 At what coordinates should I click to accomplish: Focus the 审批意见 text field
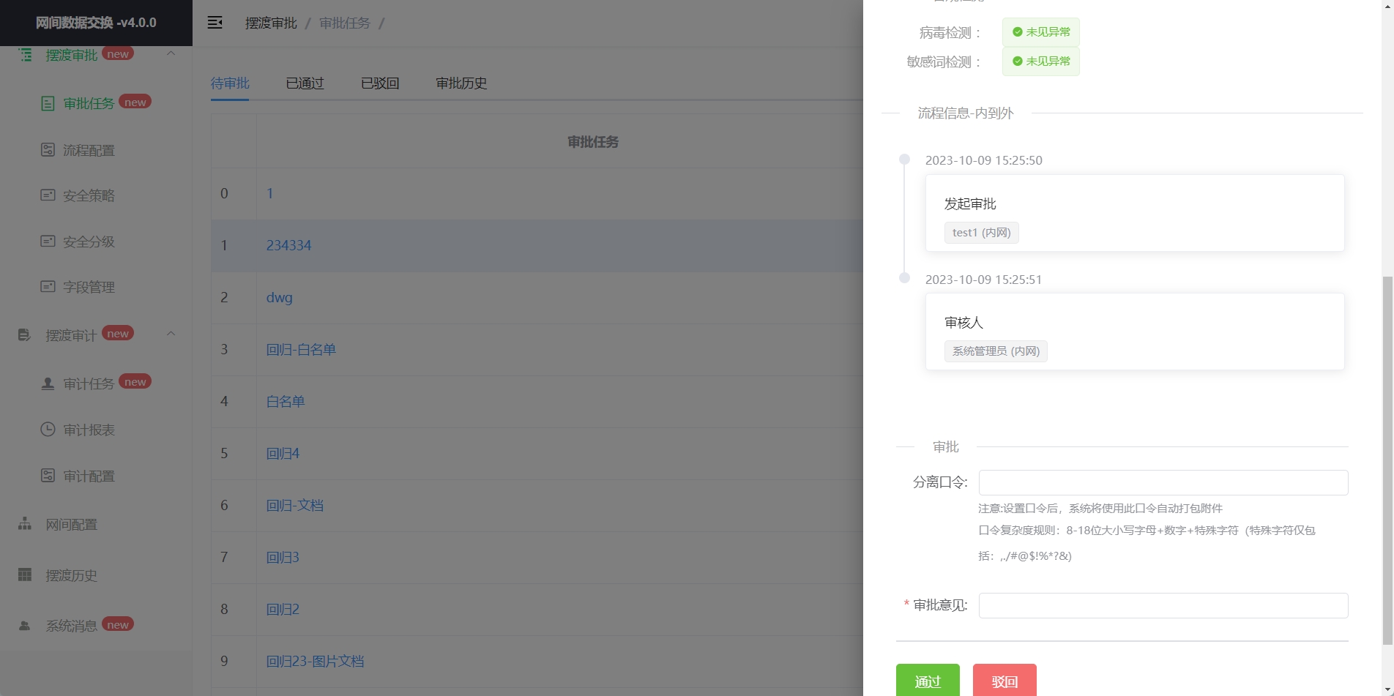1163,605
